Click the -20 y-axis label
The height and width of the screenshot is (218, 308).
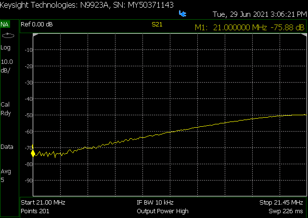pos(28,66)
